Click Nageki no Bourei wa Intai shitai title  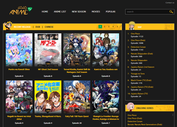coord(19,118)
